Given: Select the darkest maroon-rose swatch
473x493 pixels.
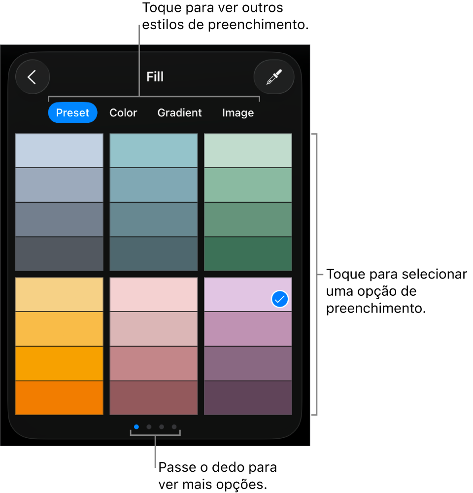Looking at the screenshot, I should click(x=154, y=398).
